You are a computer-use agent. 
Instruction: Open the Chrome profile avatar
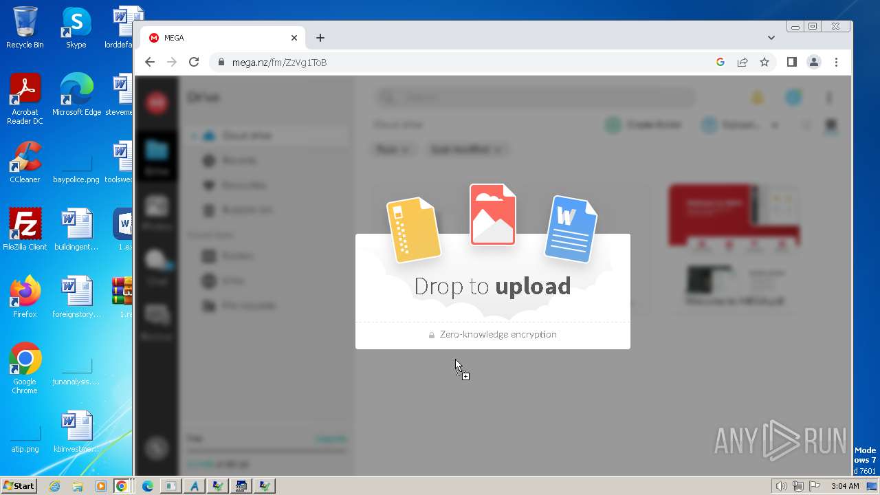click(814, 62)
